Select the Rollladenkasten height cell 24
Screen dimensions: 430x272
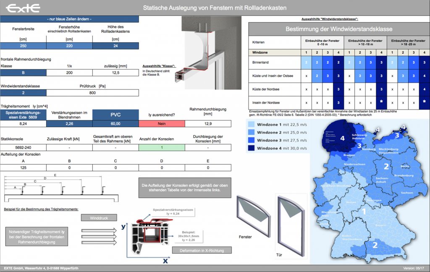click(115, 46)
